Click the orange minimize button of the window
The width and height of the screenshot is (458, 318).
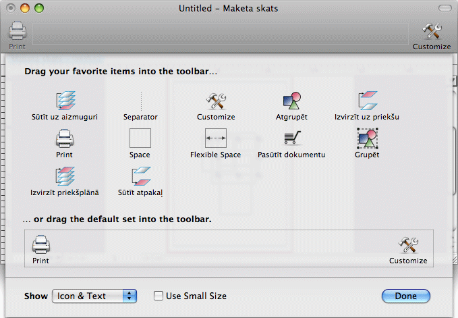click(25, 8)
